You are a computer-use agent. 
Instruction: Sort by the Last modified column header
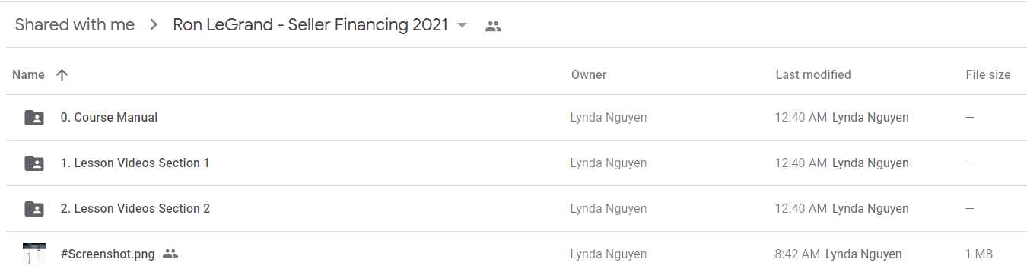tap(813, 74)
